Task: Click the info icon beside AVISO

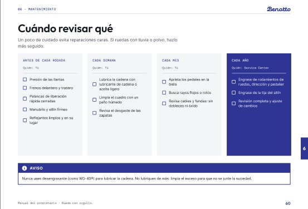Action: [x=25, y=168]
